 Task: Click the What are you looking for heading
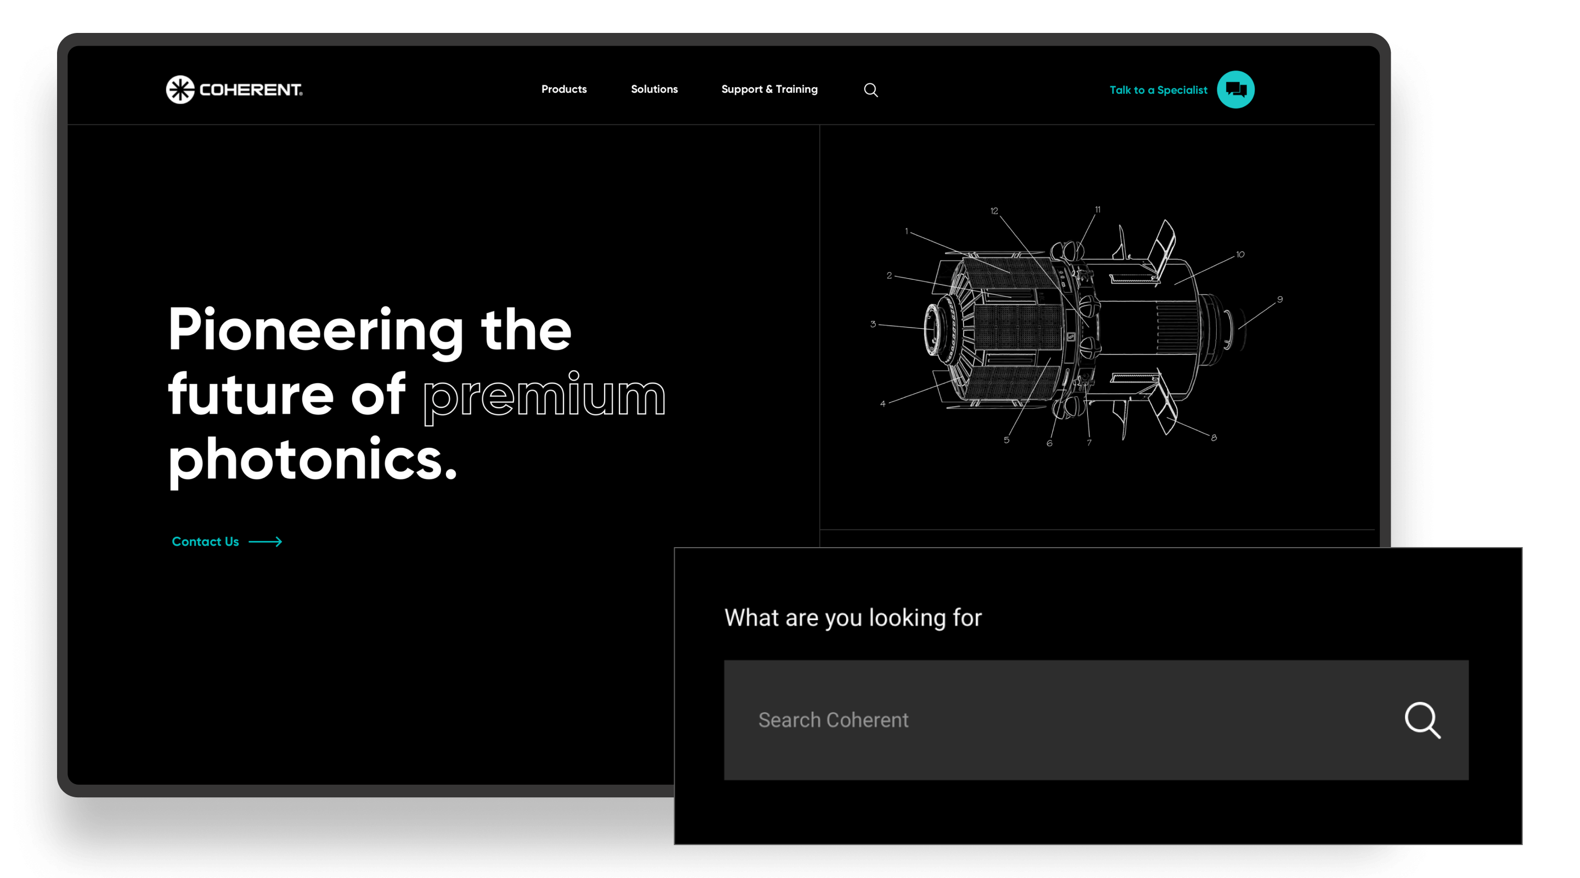click(x=853, y=618)
